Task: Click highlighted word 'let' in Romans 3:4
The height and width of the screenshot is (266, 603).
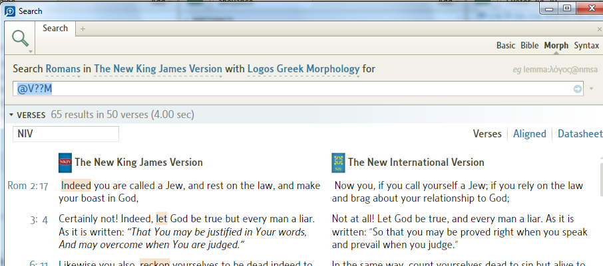Action: tap(162, 220)
